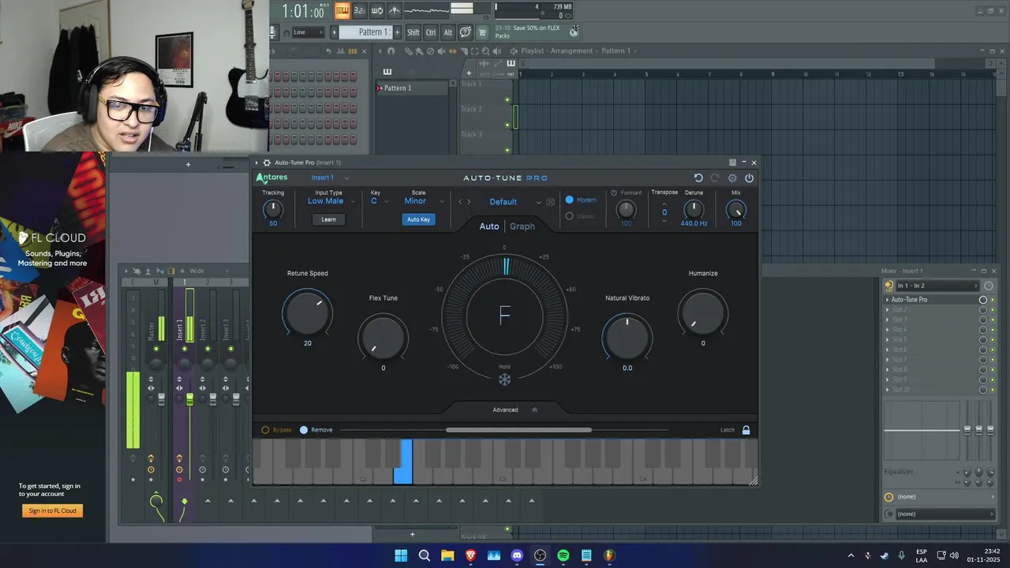Click the Humanize knob
Image resolution: width=1010 pixels, height=568 pixels.
tap(703, 312)
